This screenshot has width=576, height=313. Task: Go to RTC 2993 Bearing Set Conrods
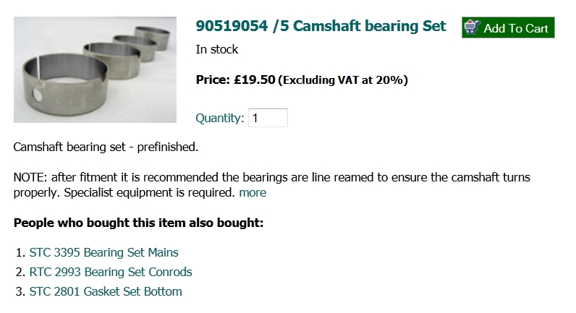click(111, 273)
